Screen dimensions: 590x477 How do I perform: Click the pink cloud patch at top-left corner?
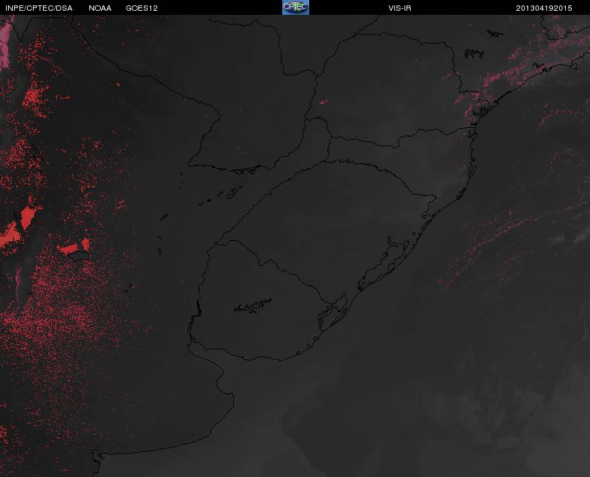[5, 42]
